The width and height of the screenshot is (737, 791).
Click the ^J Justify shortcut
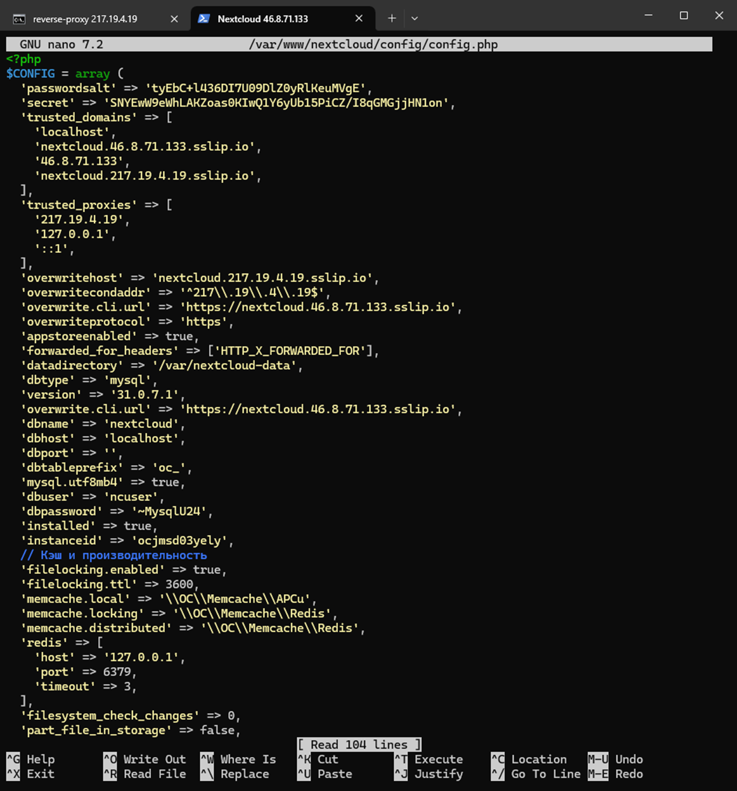(x=429, y=774)
